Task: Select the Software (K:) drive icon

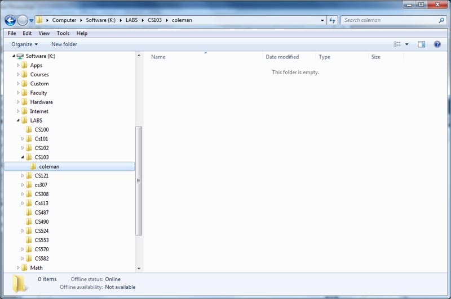Action: [x=20, y=56]
